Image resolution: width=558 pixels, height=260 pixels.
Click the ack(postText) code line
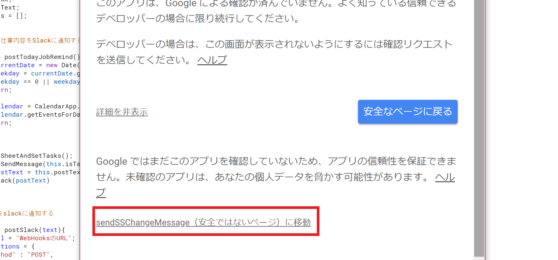pos(25,181)
